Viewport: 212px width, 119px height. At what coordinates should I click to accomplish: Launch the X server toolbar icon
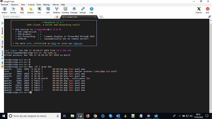[198, 10]
